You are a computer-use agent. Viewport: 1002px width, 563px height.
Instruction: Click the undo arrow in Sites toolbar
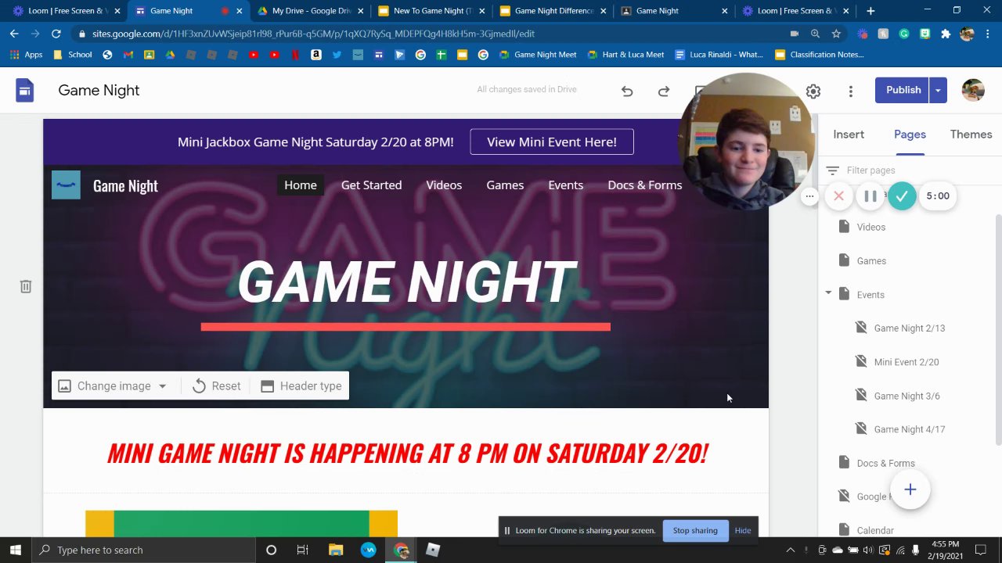627,91
